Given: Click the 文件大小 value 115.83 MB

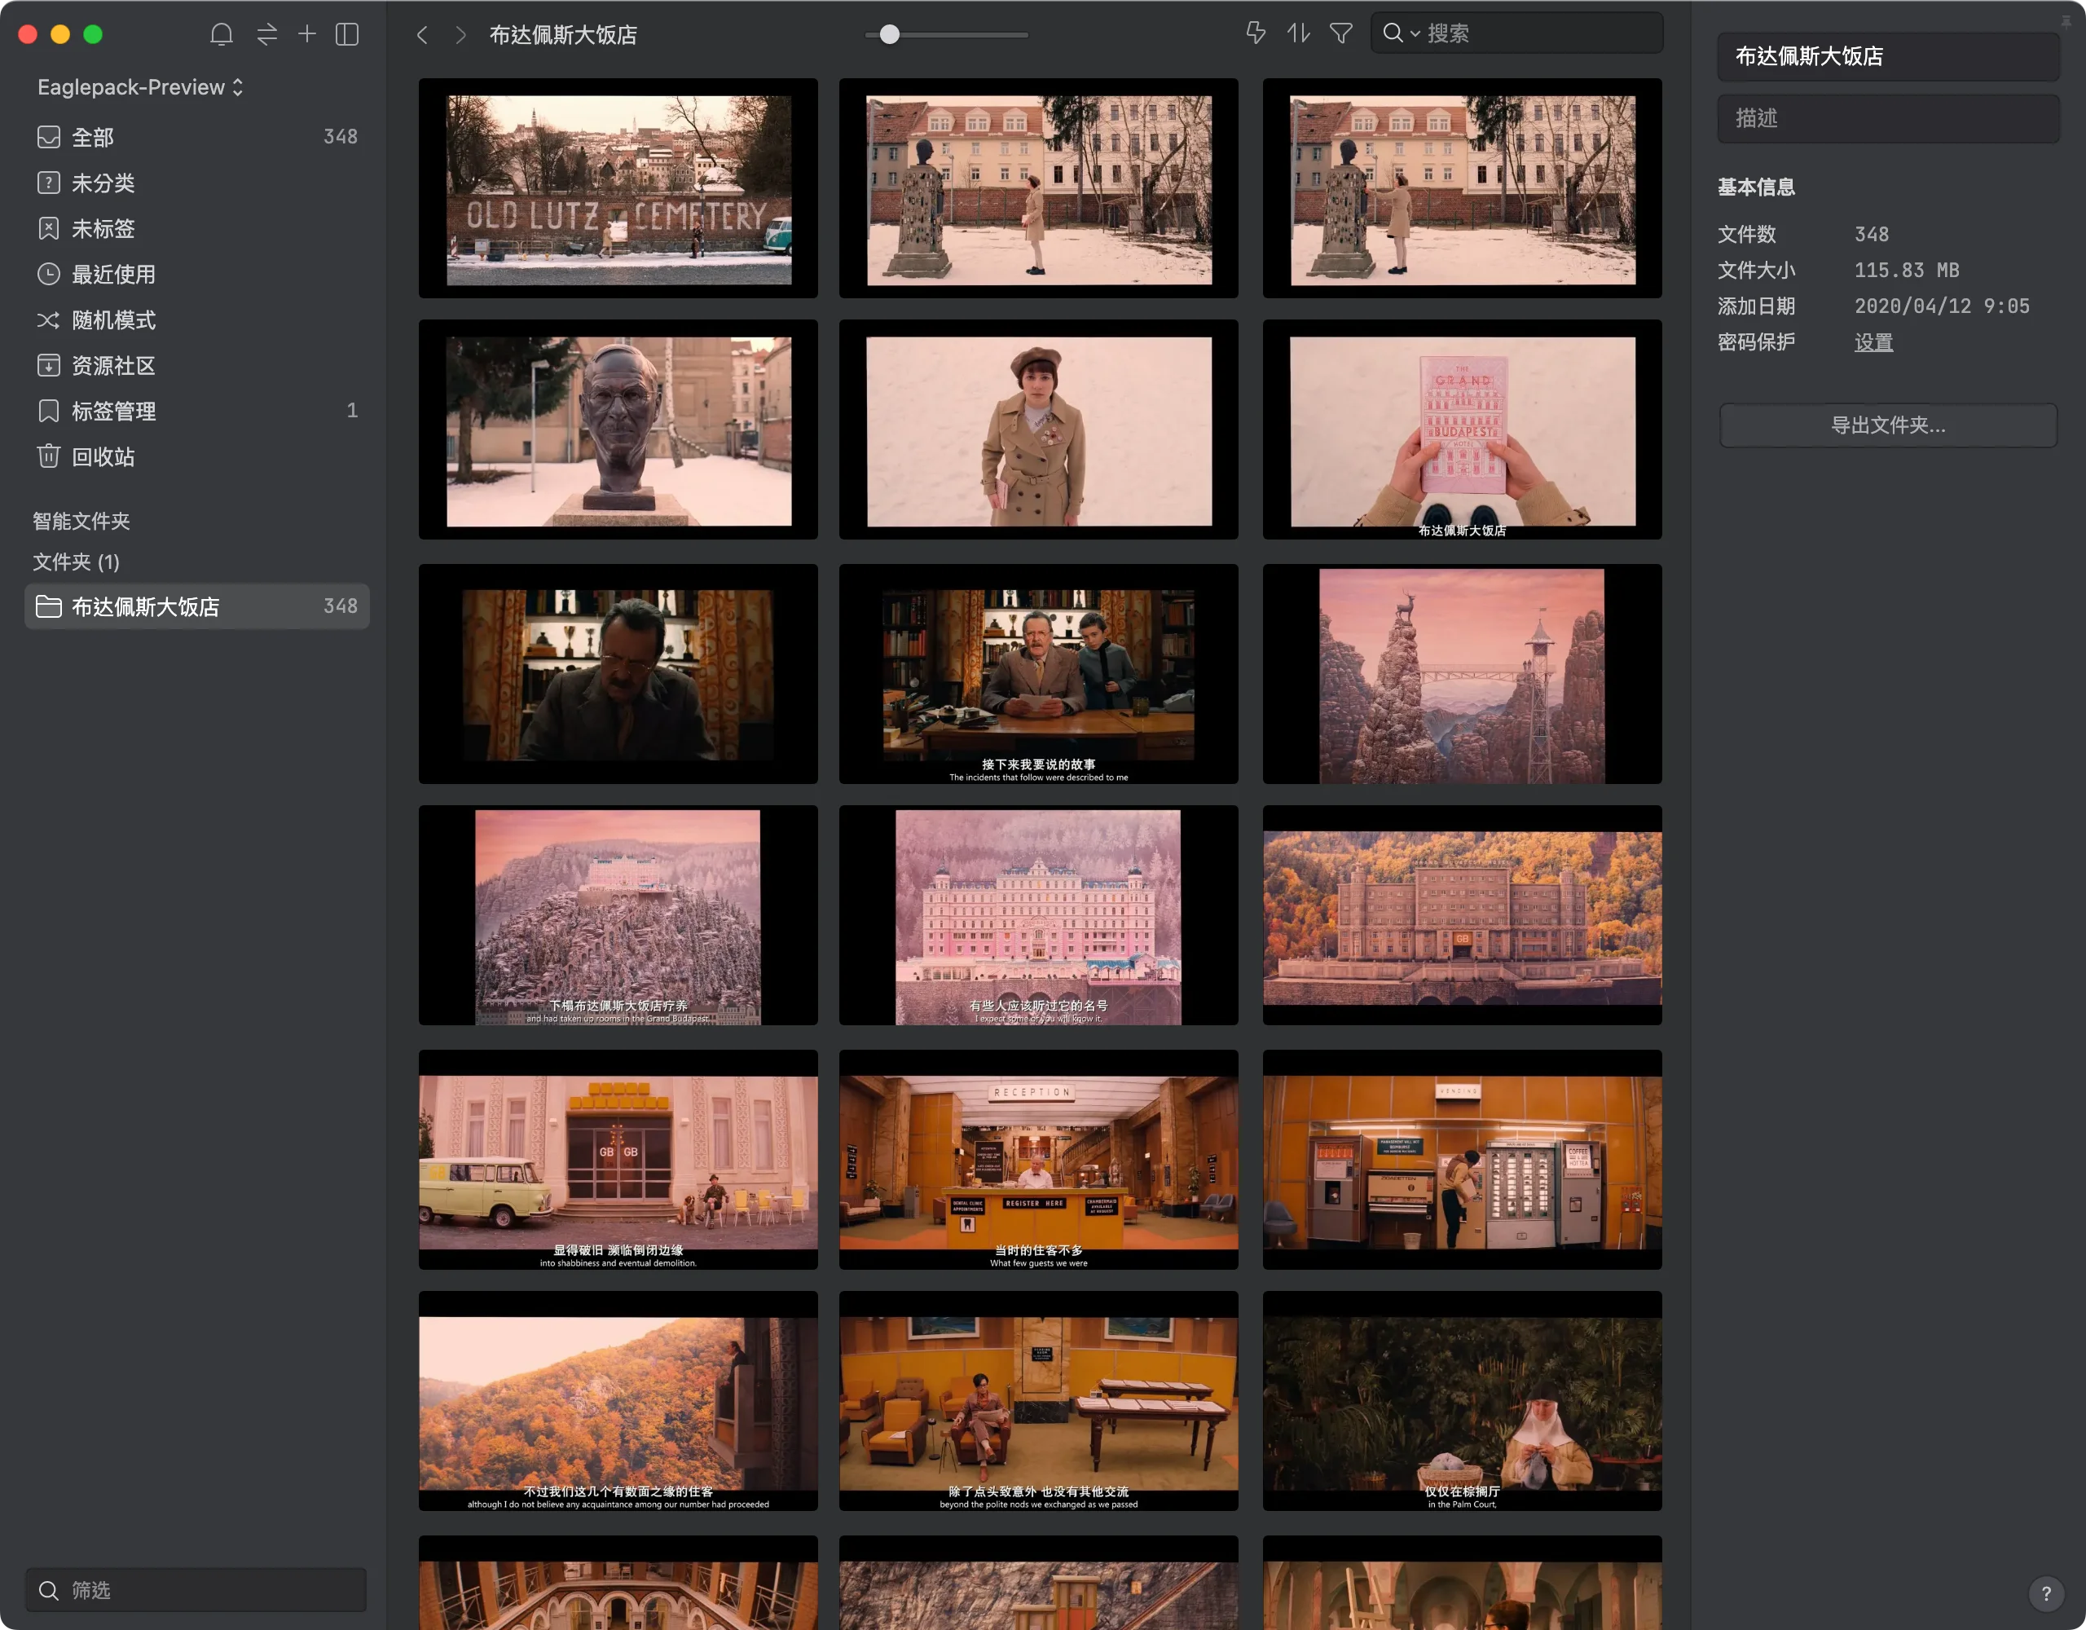Looking at the screenshot, I should 1907,271.
